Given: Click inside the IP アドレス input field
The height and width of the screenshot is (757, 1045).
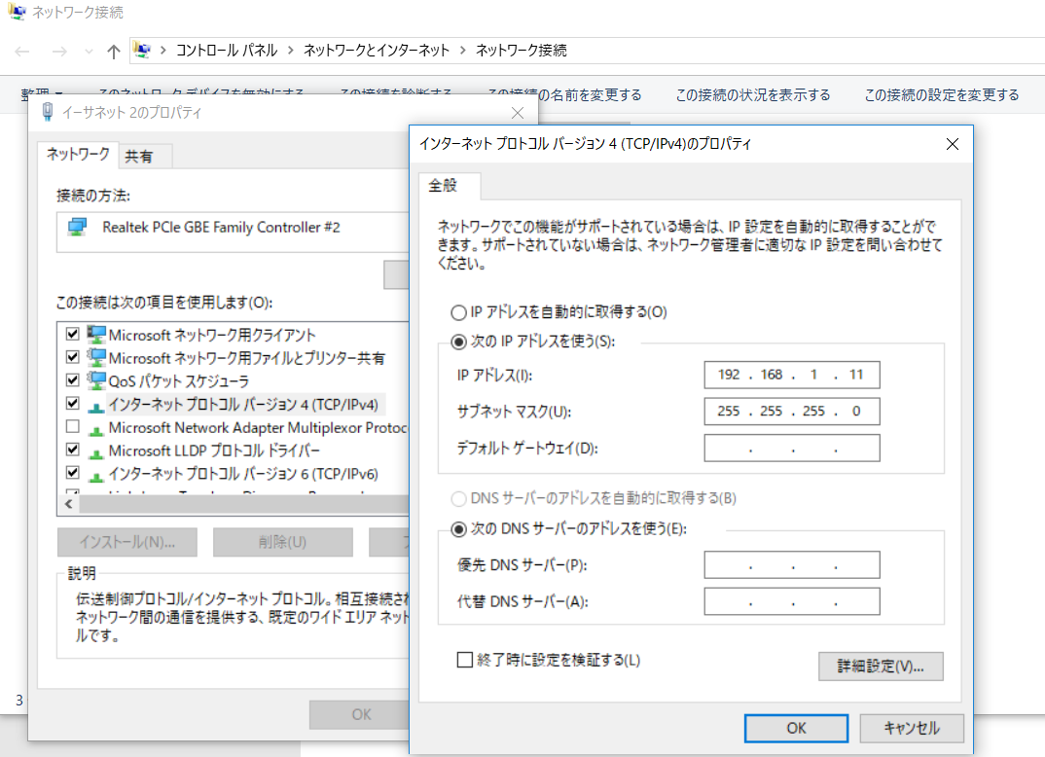Looking at the screenshot, I should click(x=791, y=375).
